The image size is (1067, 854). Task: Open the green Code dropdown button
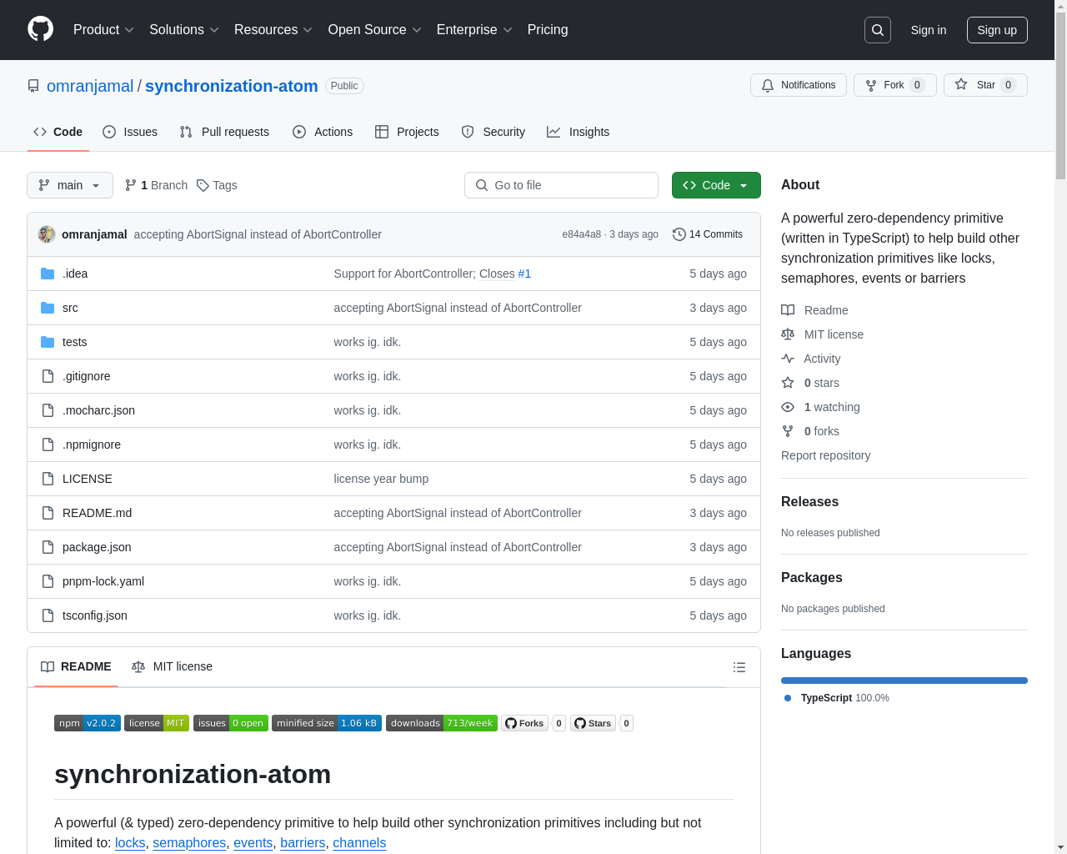[716, 185]
